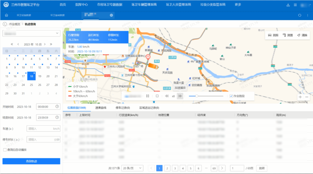Select the 测距 distance measuring tool
The height and width of the screenshot is (174, 313).
[x=273, y=35]
